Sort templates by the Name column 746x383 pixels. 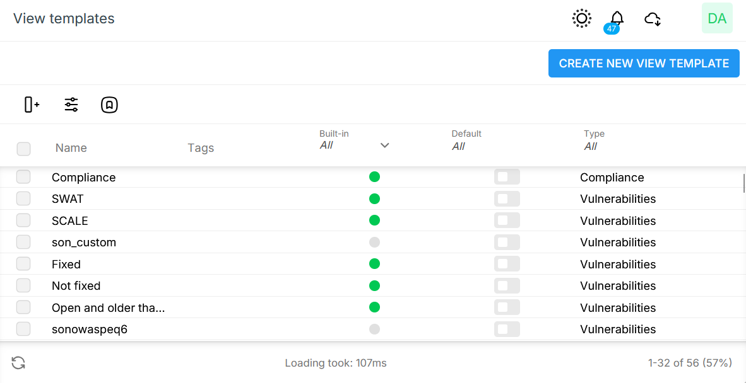pyautogui.click(x=71, y=147)
